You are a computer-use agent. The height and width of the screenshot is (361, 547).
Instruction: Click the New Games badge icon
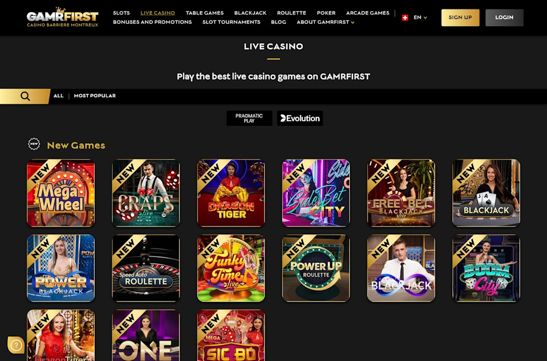(34, 144)
